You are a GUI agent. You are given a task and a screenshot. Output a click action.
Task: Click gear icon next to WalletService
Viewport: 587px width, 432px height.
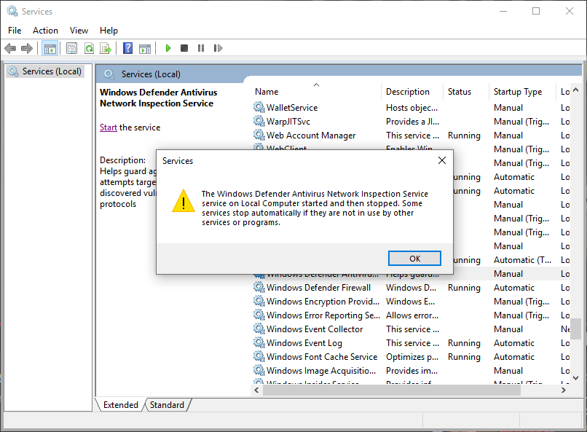pyautogui.click(x=259, y=107)
